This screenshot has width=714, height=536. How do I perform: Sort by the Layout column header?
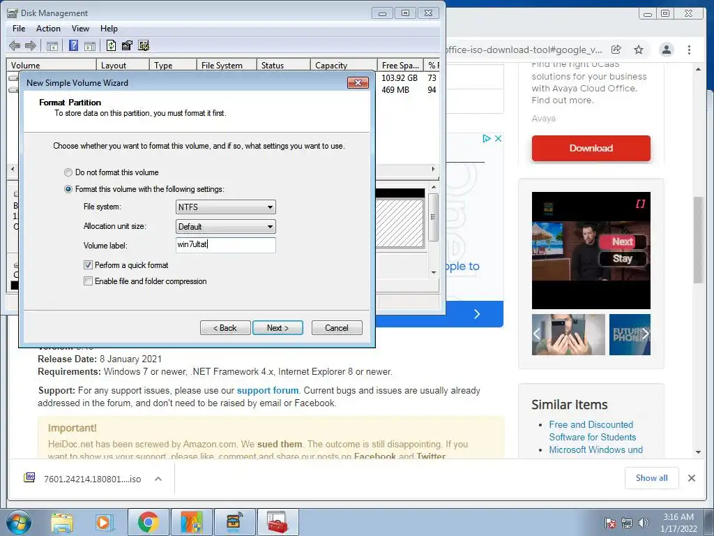pyautogui.click(x=123, y=65)
